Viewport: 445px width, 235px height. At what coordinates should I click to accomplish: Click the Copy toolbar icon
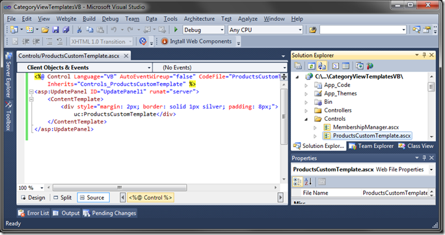coord(90,30)
